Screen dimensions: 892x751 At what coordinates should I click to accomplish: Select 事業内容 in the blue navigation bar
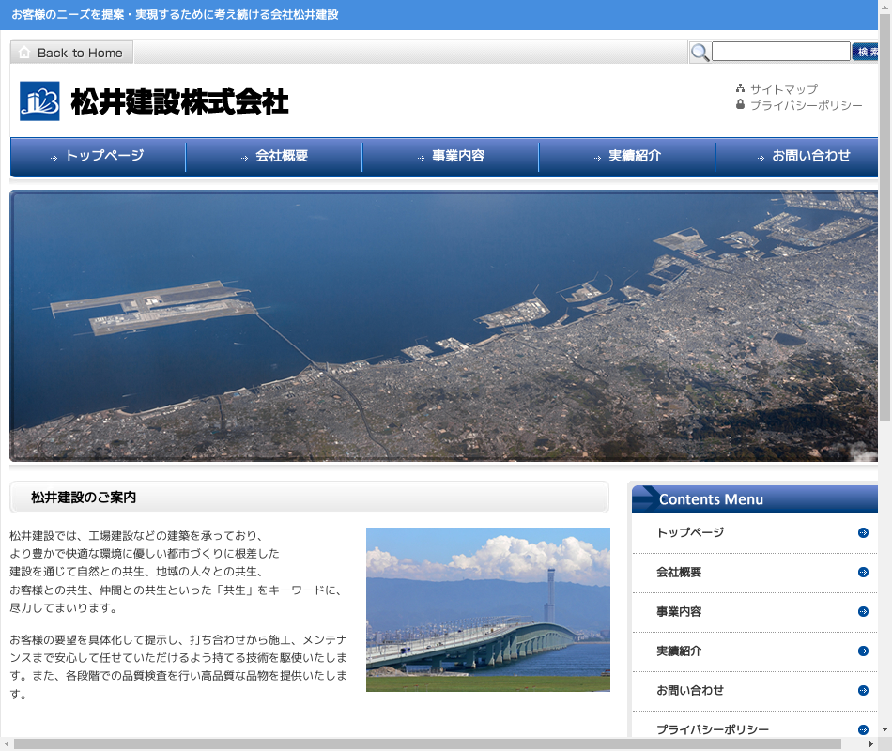(451, 156)
